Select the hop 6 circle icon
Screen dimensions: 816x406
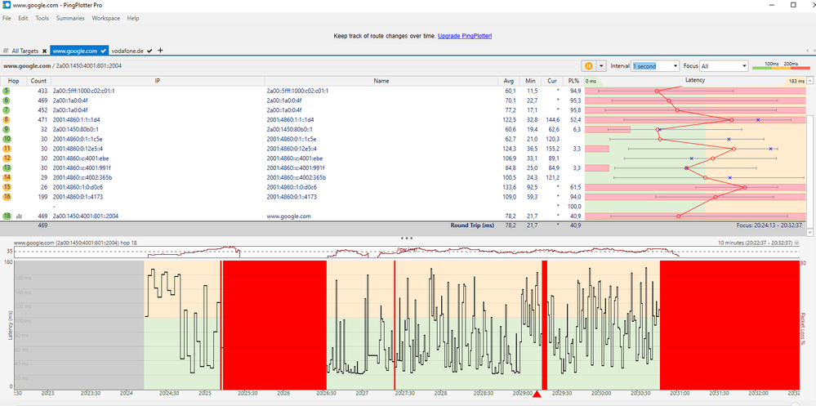7,100
